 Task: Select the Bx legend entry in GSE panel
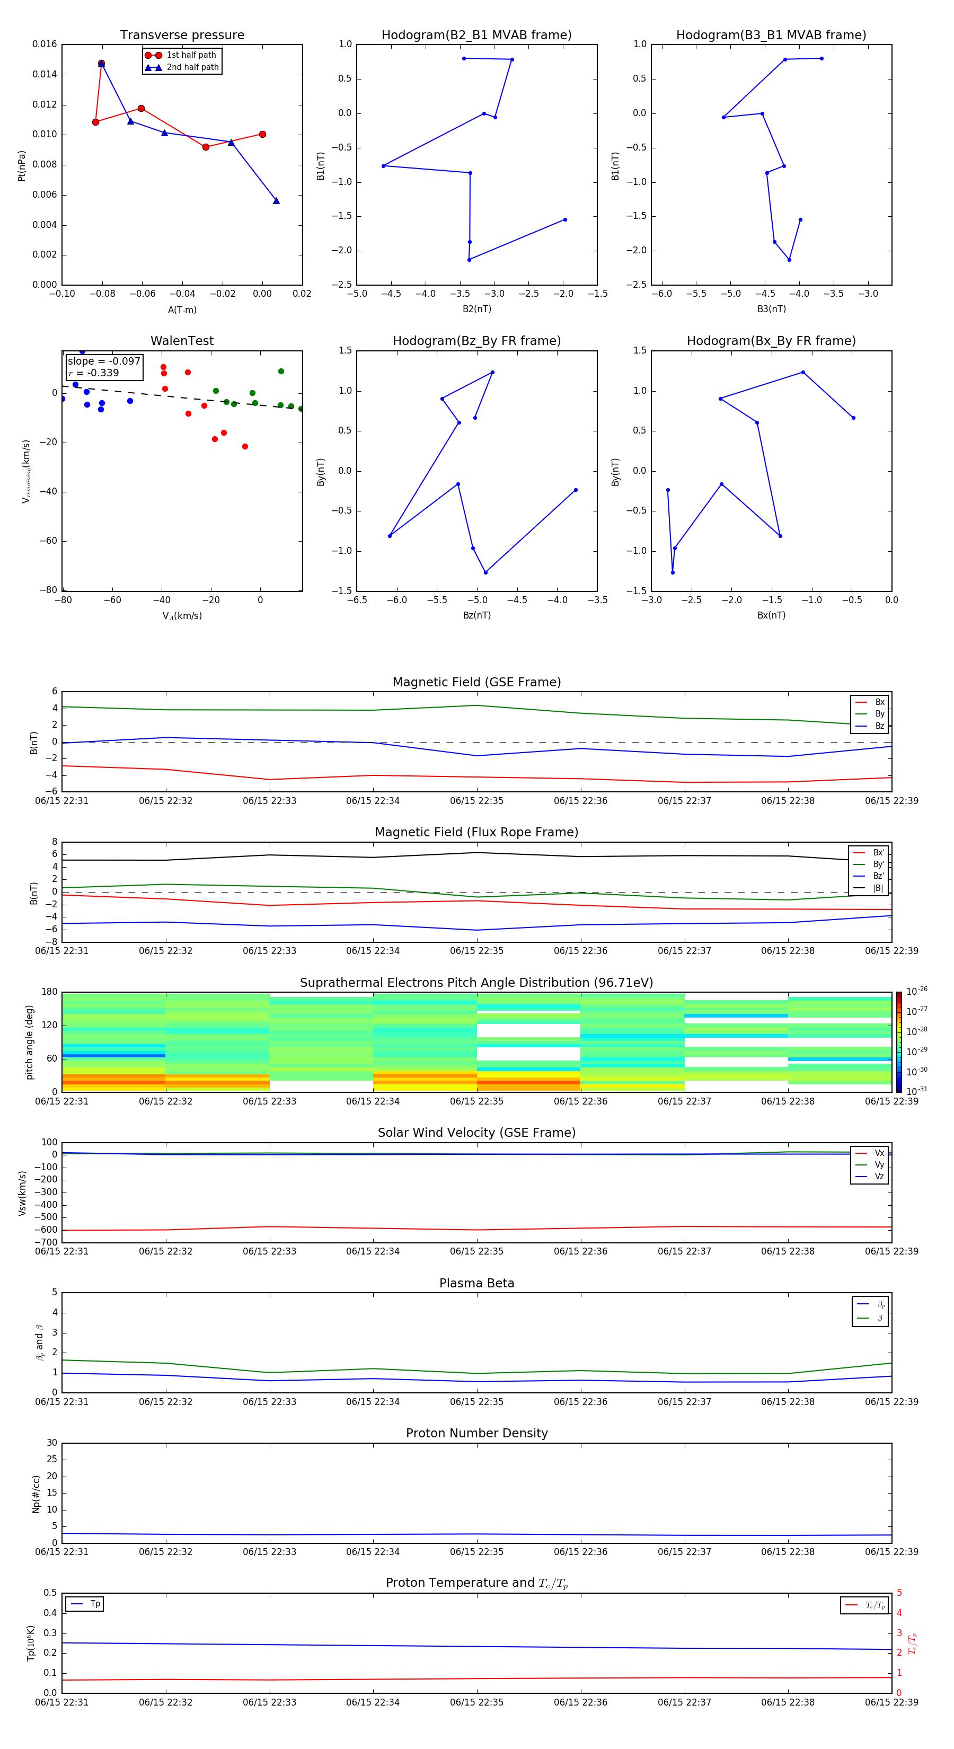click(x=870, y=702)
